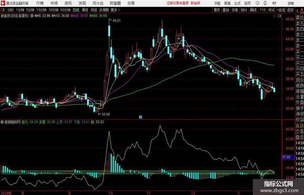Open the mail envelope icon
This screenshot has height=195, width=304.
pos(274,3)
